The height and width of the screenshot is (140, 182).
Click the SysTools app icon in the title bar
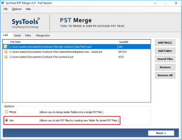[x=3, y=3]
